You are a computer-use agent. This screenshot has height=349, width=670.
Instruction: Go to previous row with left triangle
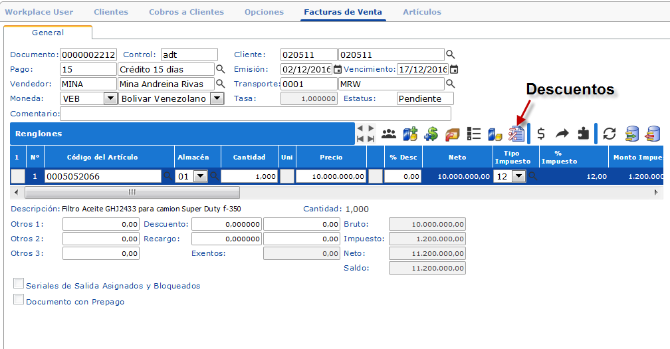pos(360,128)
